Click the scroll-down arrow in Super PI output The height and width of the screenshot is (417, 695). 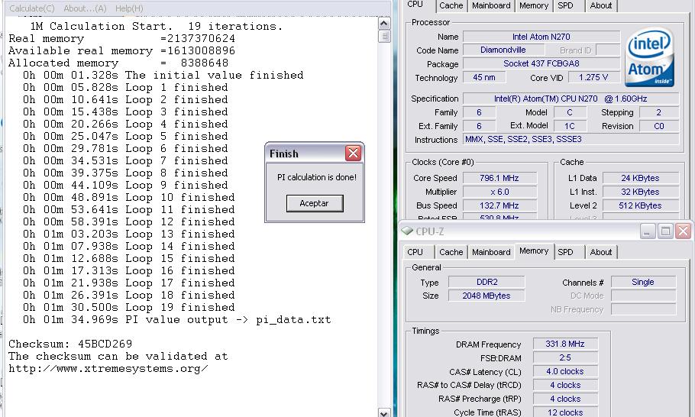coord(384,412)
